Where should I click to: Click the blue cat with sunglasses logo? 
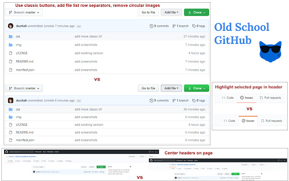click(270, 52)
